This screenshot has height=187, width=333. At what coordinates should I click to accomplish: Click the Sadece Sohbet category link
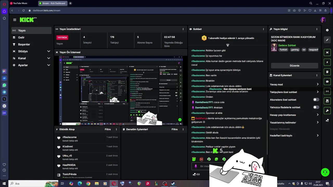[x=287, y=45]
